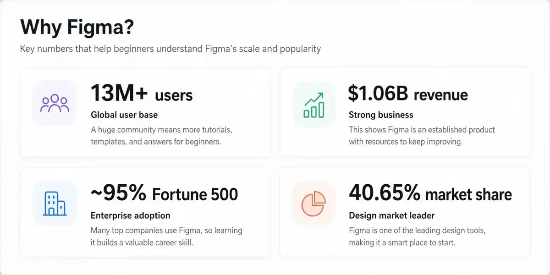The image size is (550, 275).
Task: Click the blue office building icon
Action: coord(54,203)
